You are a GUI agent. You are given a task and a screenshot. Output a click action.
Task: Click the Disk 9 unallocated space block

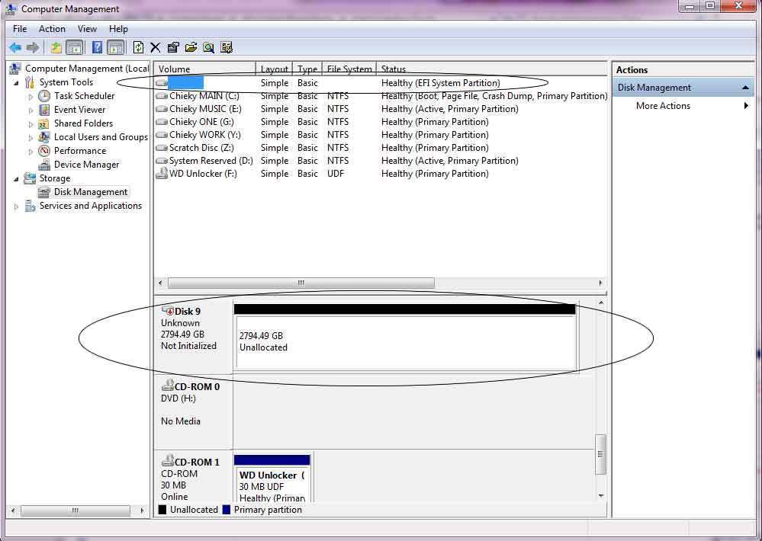(x=405, y=342)
